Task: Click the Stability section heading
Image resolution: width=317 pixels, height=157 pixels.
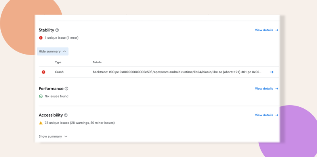Action: [46, 30]
